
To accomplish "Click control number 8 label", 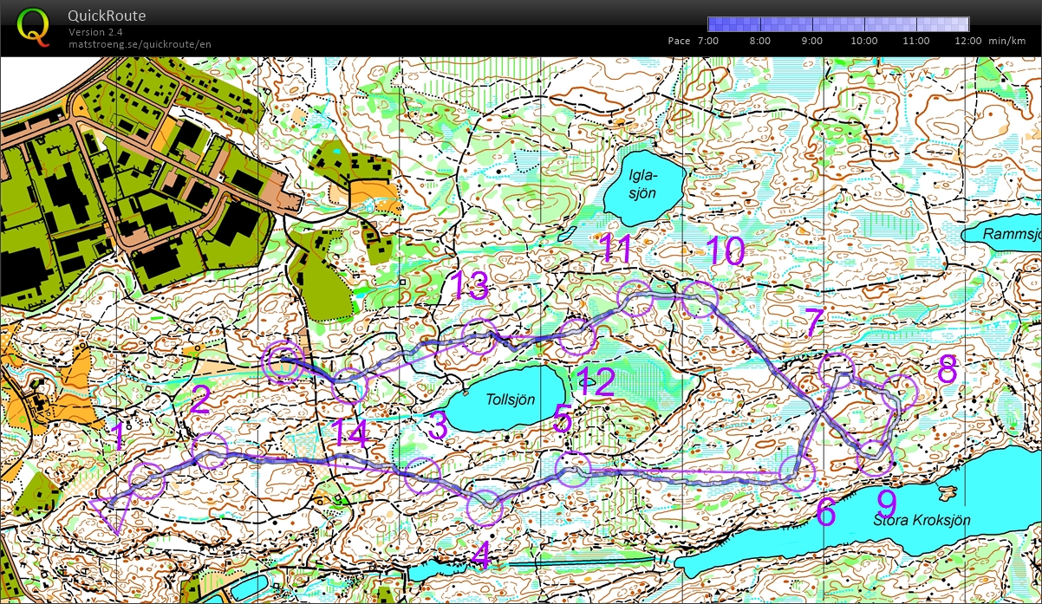I will click(948, 370).
